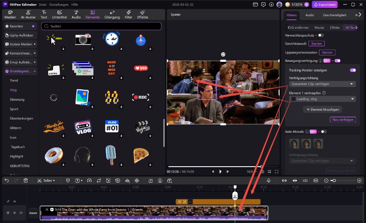
Task: Click the Cover button on timeline
Action: pyautogui.click(x=33, y=213)
